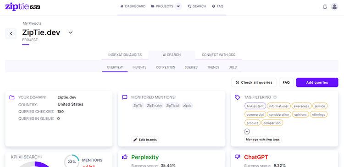
Task: Open the Queries sub-tab
Action: click(191, 67)
